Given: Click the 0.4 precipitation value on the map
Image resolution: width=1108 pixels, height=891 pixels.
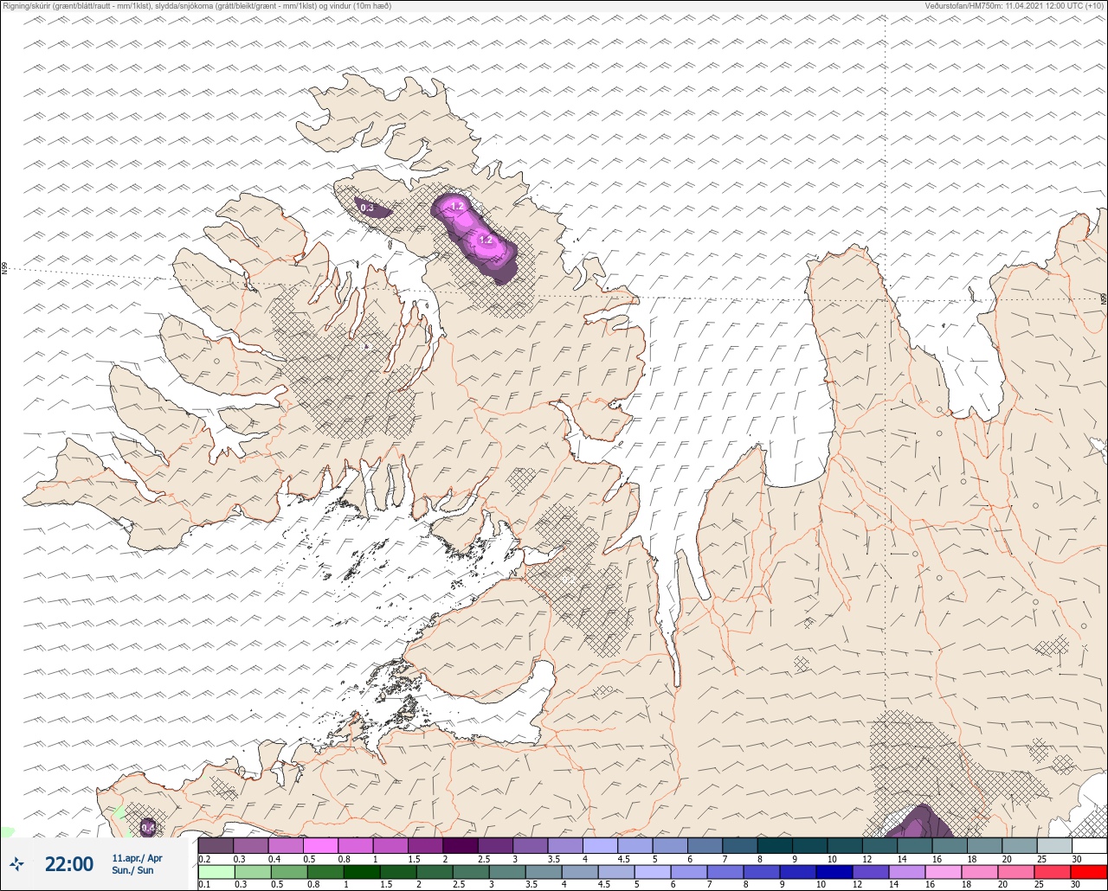Looking at the screenshot, I should point(148,828).
